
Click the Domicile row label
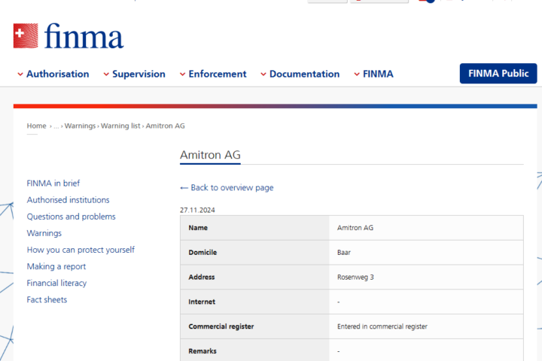click(202, 253)
